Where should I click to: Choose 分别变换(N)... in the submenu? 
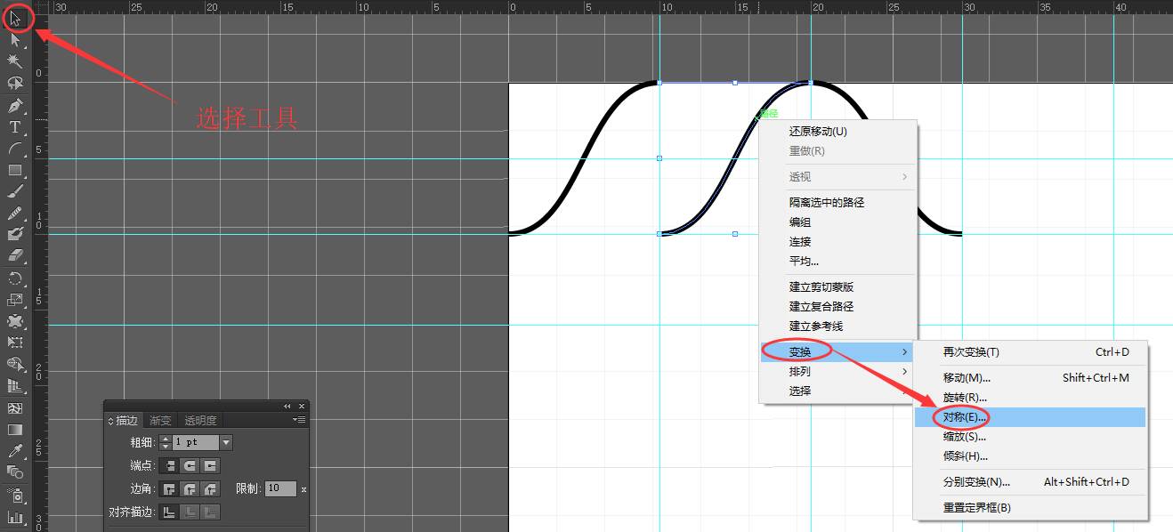(1030, 481)
